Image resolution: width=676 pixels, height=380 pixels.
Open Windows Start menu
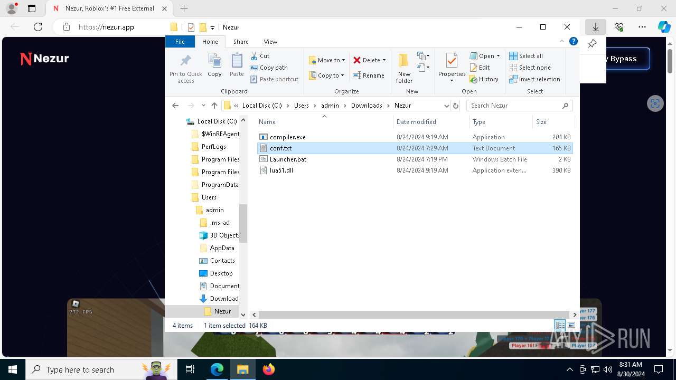[x=13, y=369]
